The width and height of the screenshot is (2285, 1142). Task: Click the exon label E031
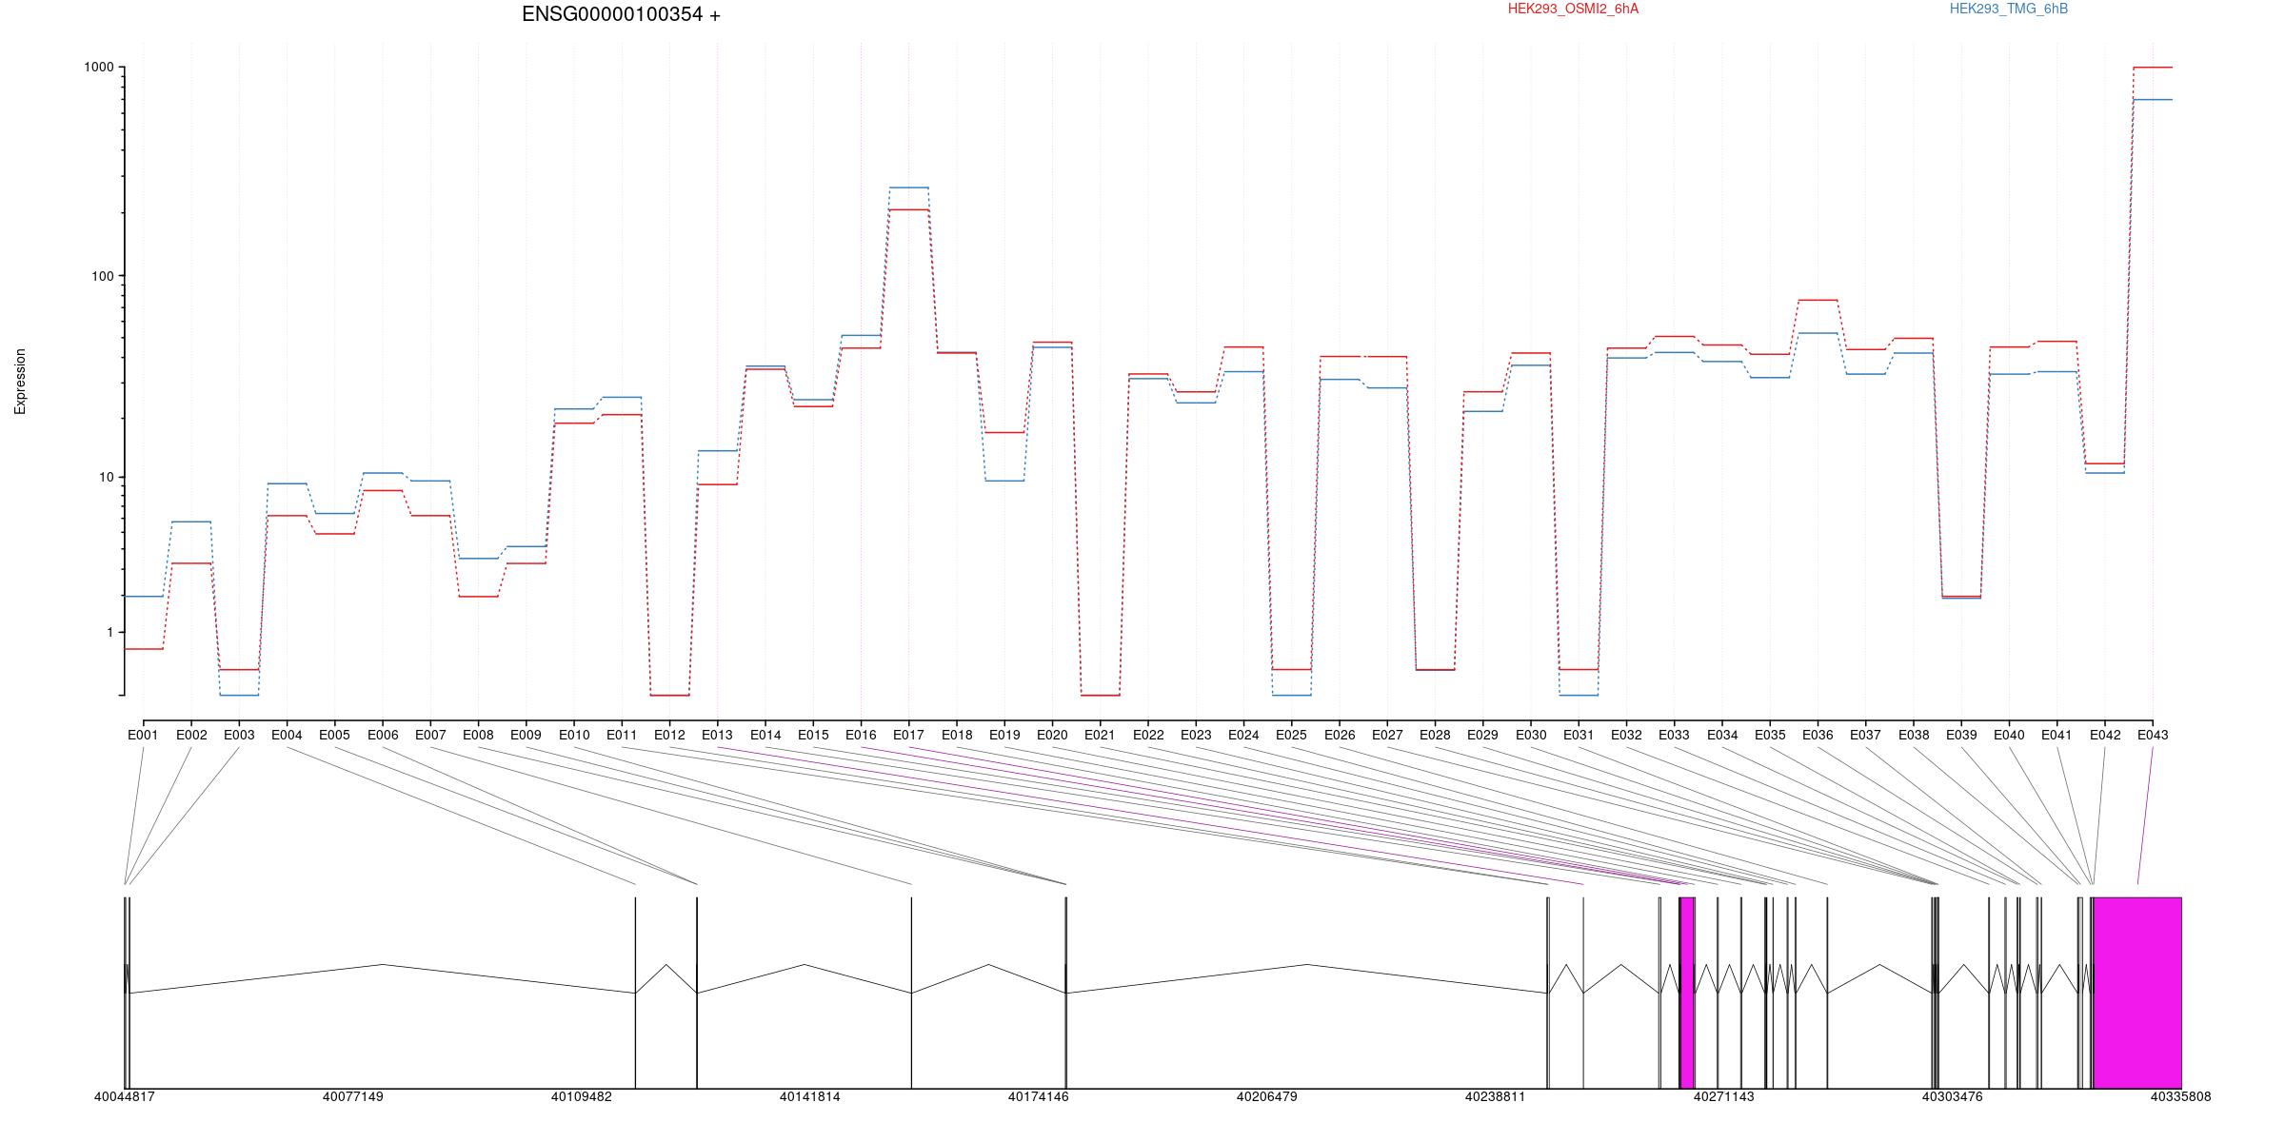click(1579, 735)
